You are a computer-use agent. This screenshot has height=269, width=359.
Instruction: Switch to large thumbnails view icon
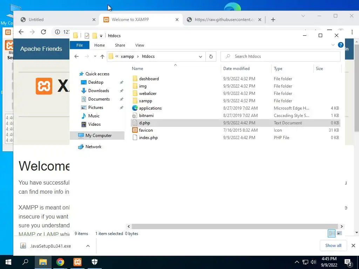point(339,233)
